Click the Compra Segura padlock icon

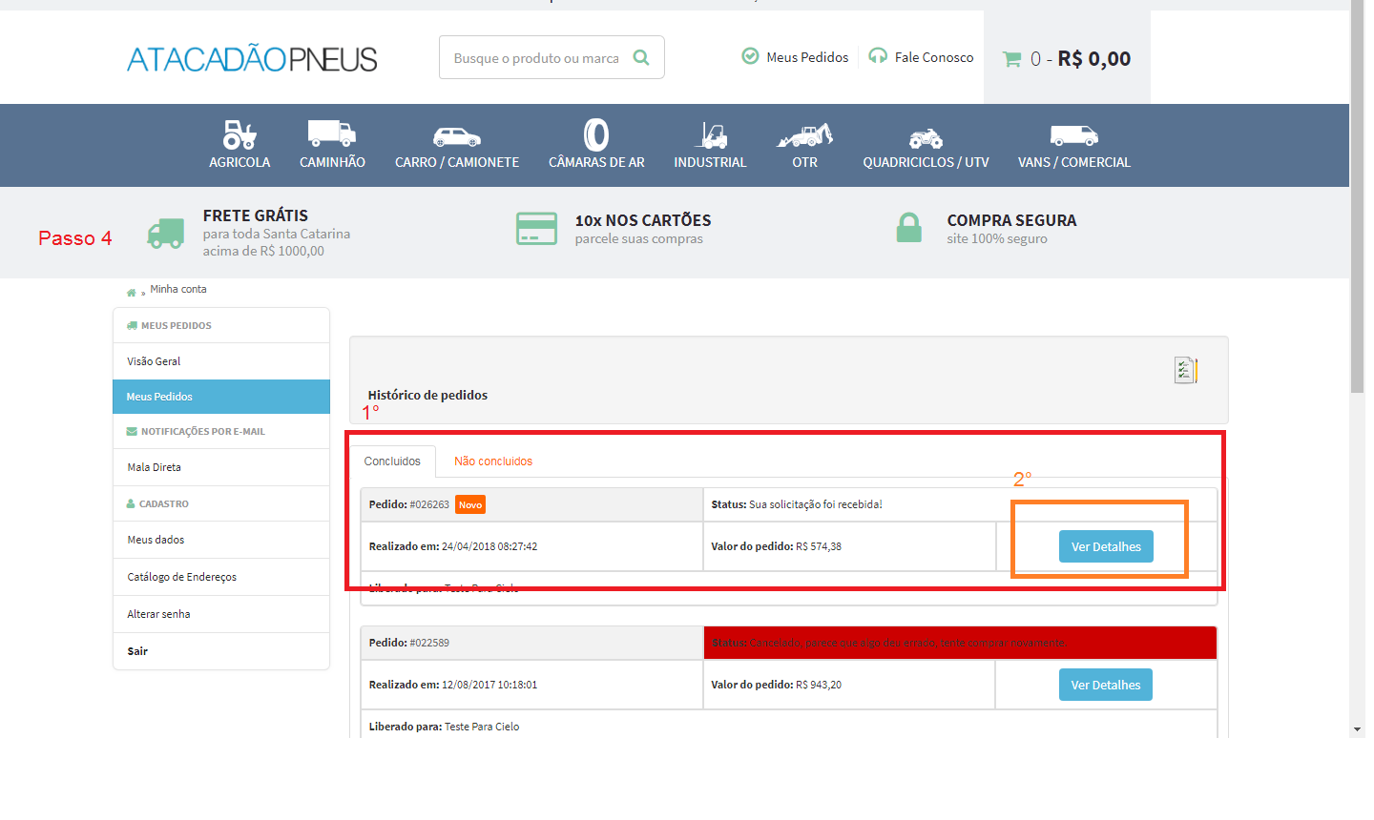909,228
